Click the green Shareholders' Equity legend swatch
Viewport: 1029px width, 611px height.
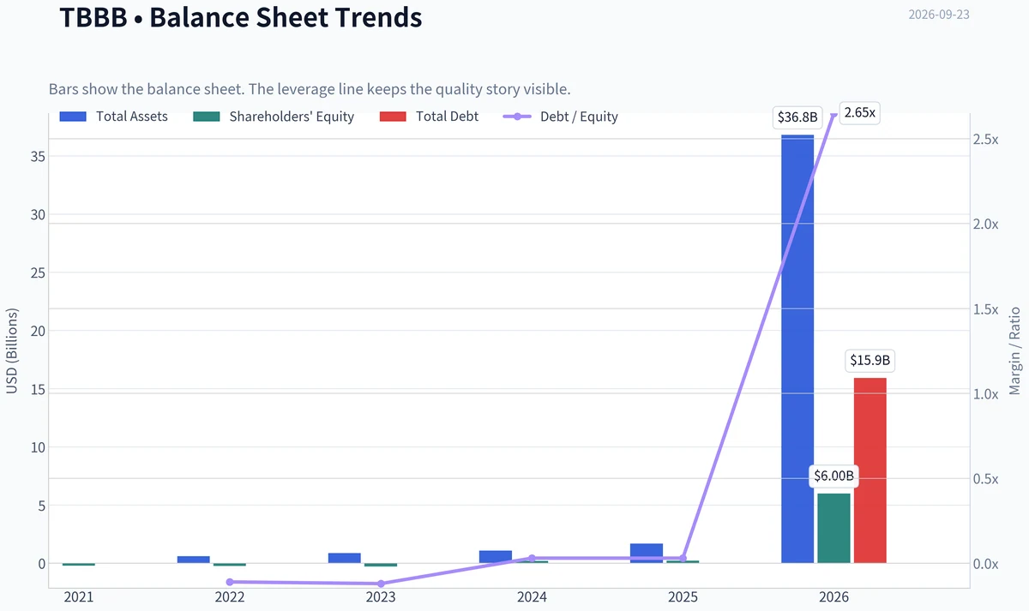point(207,117)
